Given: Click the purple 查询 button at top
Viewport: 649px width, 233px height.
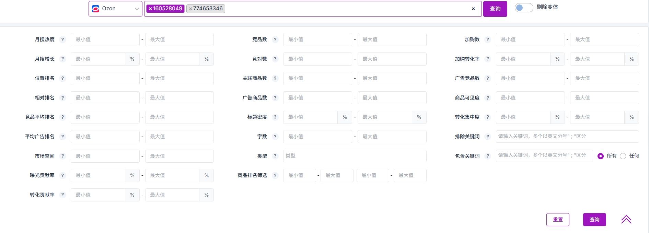Looking at the screenshot, I should pyautogui.click(x=495, y=9).
